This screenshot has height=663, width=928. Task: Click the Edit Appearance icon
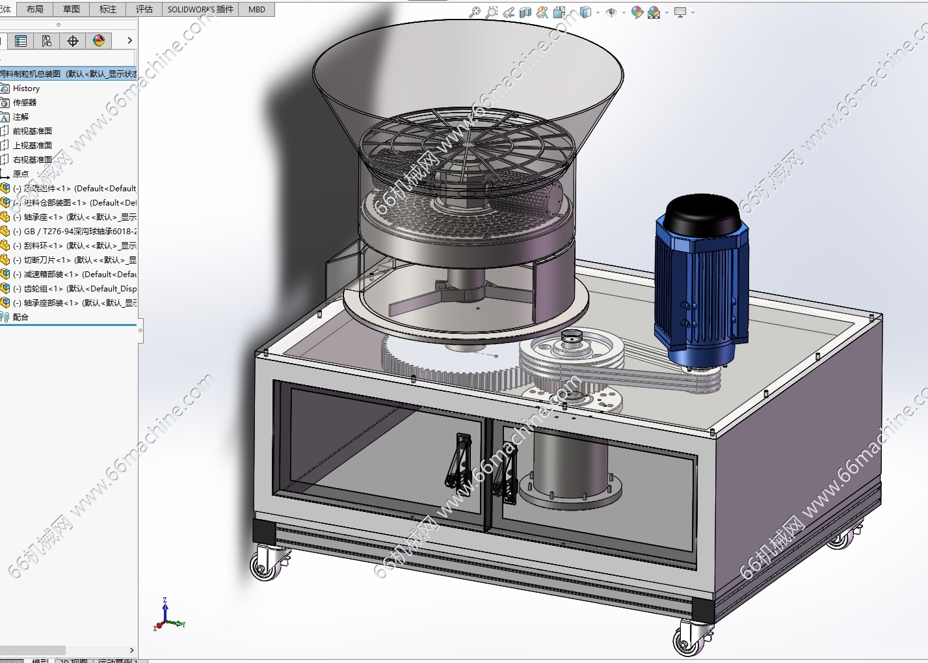coord(637,12)
